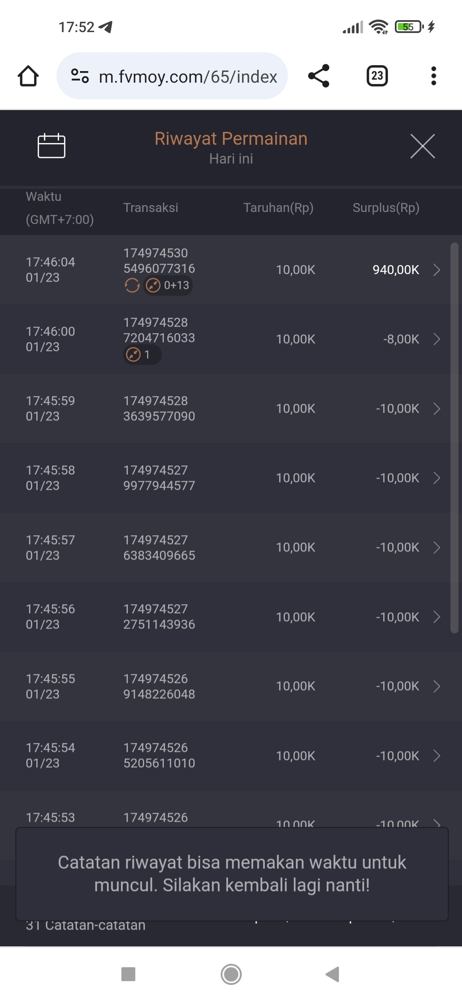
Task: Expand the 940,00K surplus row details
Action: pos(437,270)
